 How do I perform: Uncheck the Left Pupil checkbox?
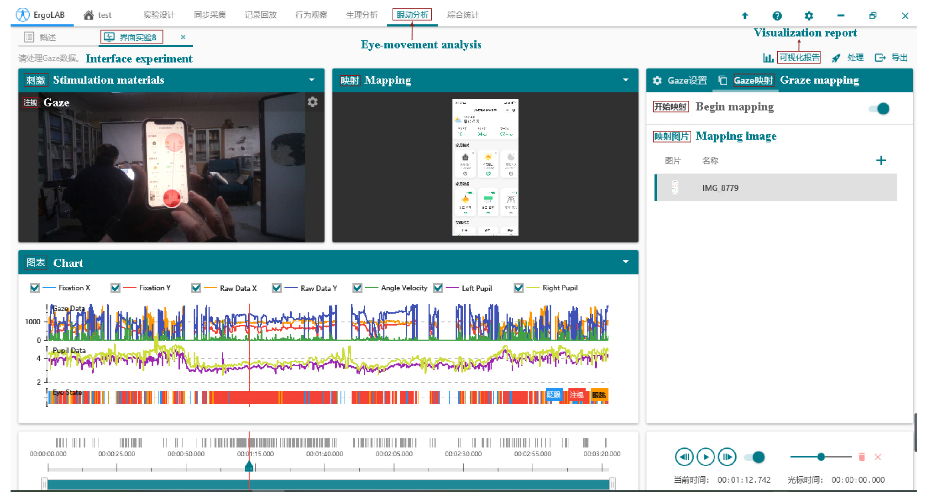[x=438, y=288]
